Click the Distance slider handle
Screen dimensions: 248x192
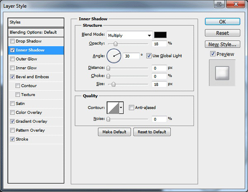(108, 68)
